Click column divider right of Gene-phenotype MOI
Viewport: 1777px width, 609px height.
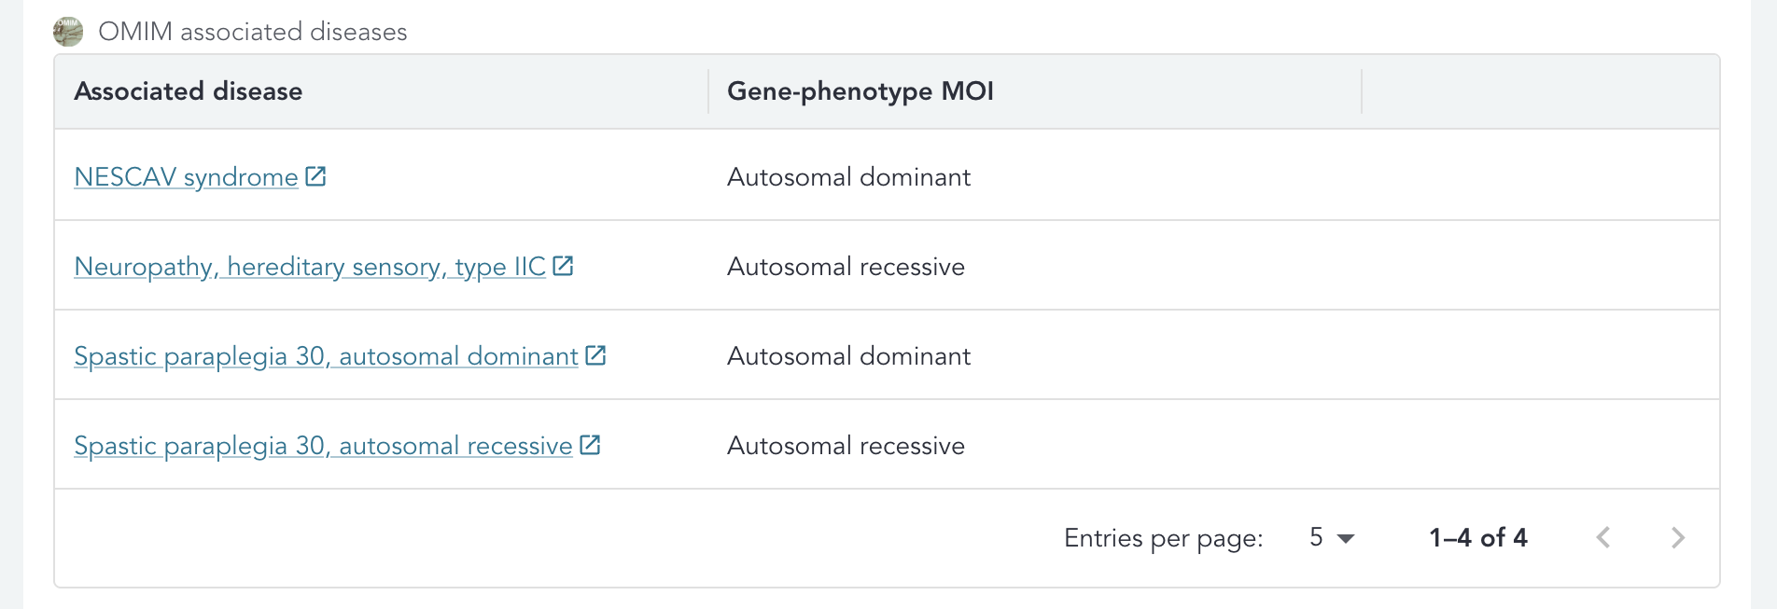tap(1362, 91)
